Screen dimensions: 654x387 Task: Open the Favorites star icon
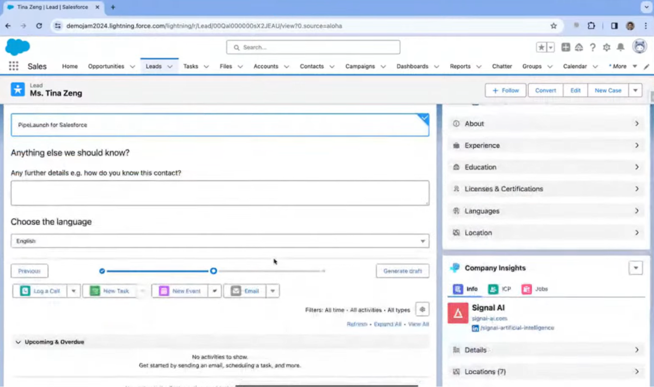(x=542, y=47)
